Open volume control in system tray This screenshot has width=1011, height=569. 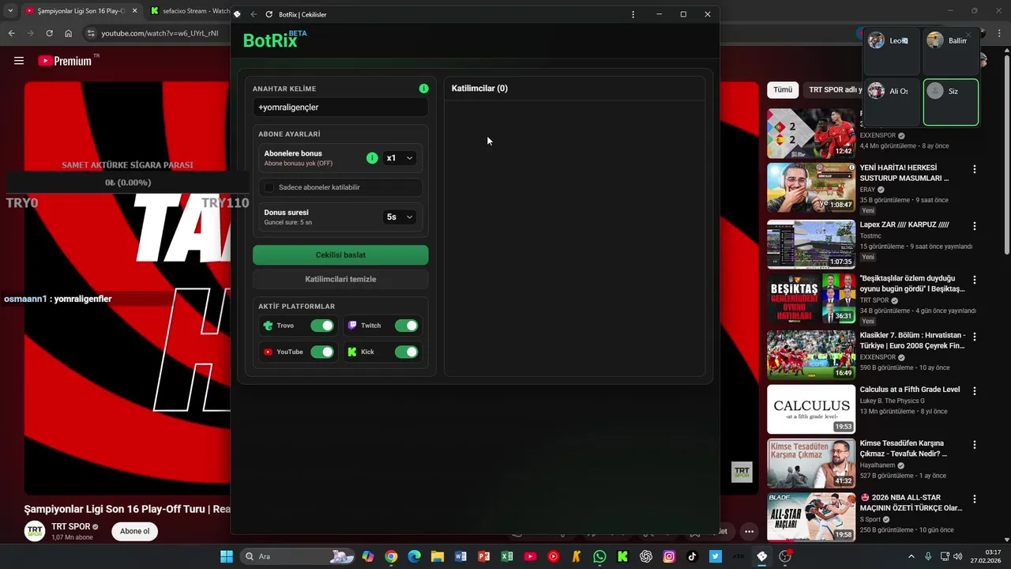[957, 556]
